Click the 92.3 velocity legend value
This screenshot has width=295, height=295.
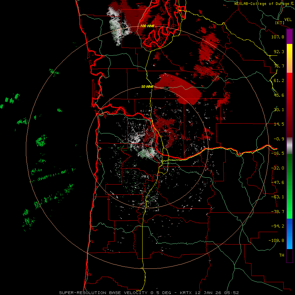pos(279,51)
